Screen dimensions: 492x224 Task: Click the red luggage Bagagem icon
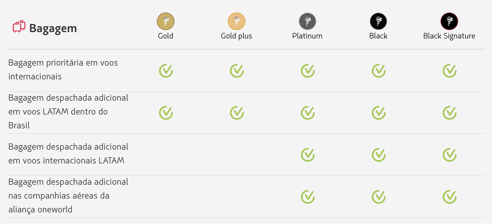[x=19, y=27]
